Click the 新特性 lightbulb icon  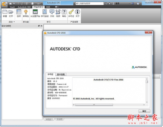(x=26, y=13)
